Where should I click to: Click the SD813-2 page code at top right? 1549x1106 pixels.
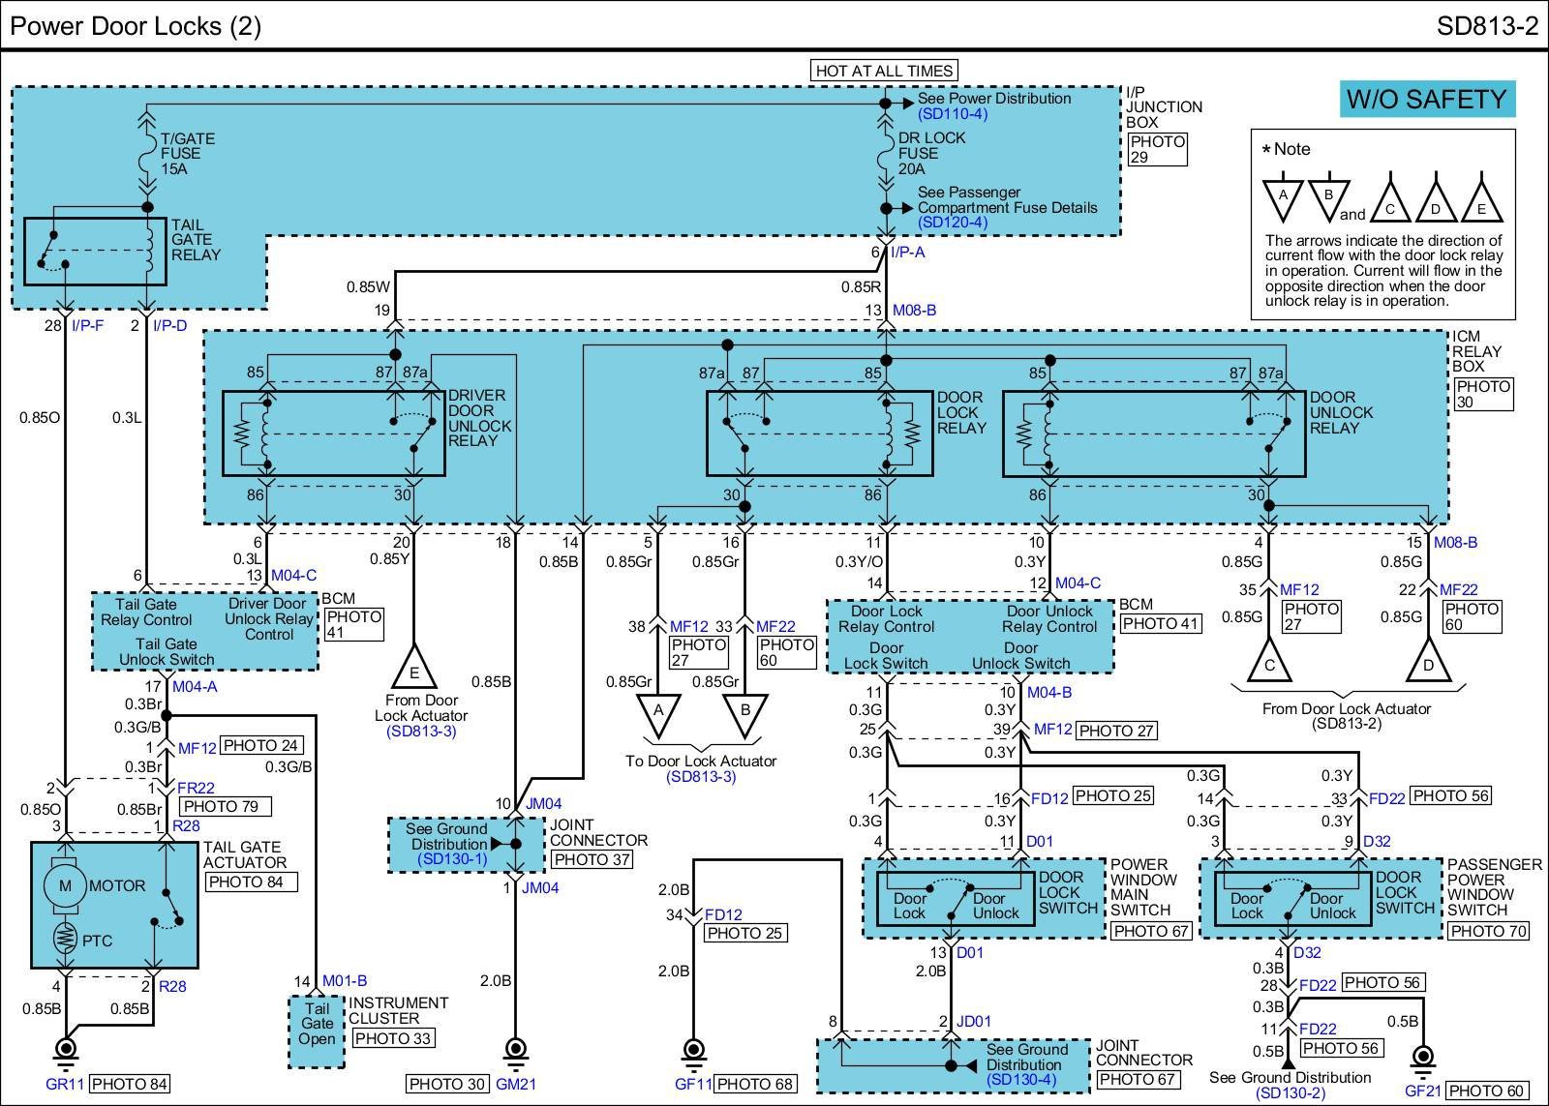(1487, 26)
